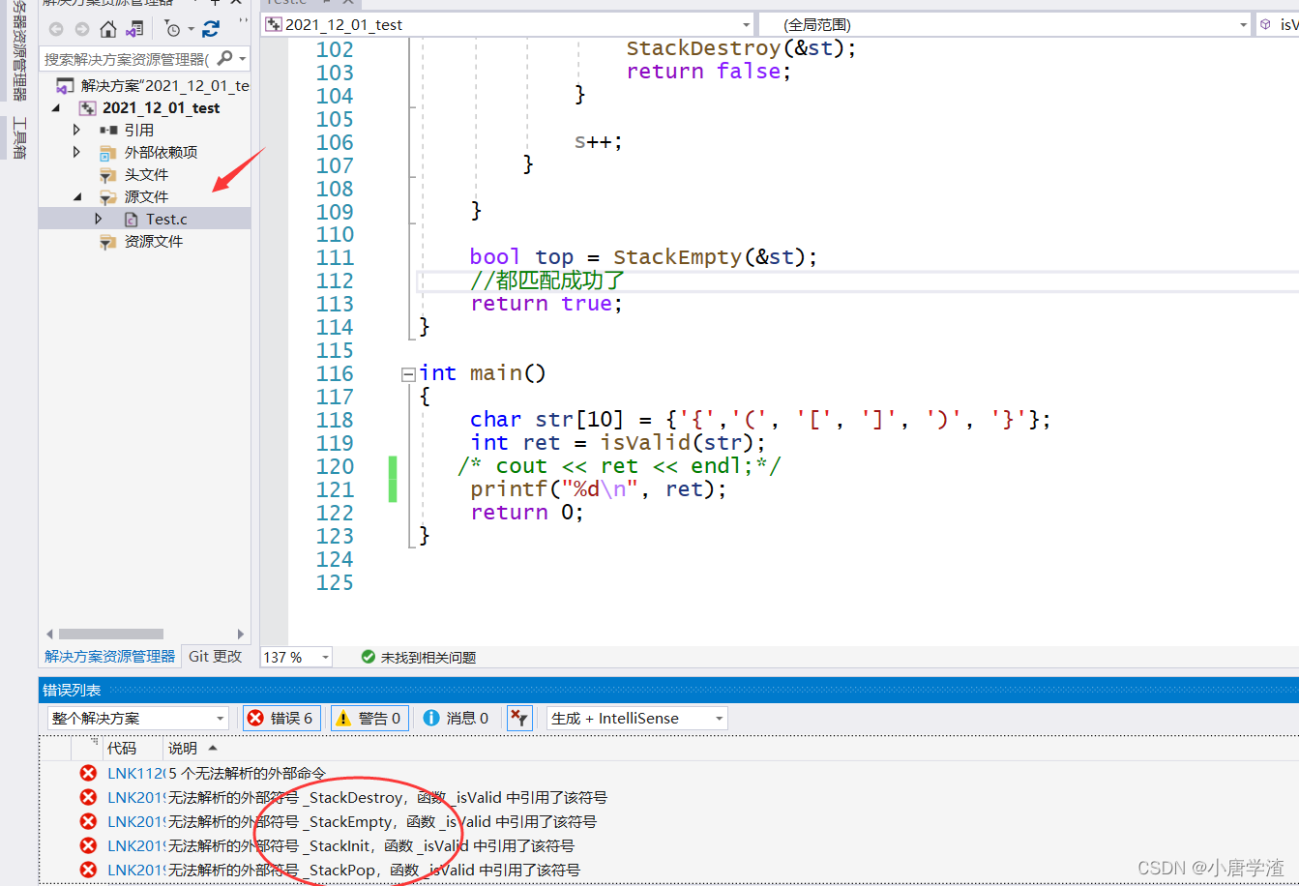This screenshot has height=886, width=1299.
Task: Click the Test.c C-file icon
Action: point(131,220)
